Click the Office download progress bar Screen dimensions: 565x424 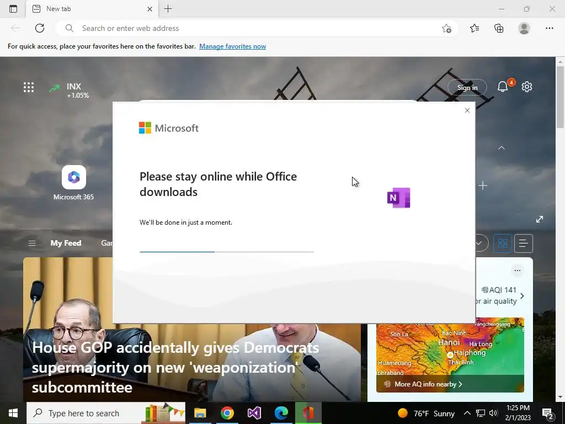227,252
